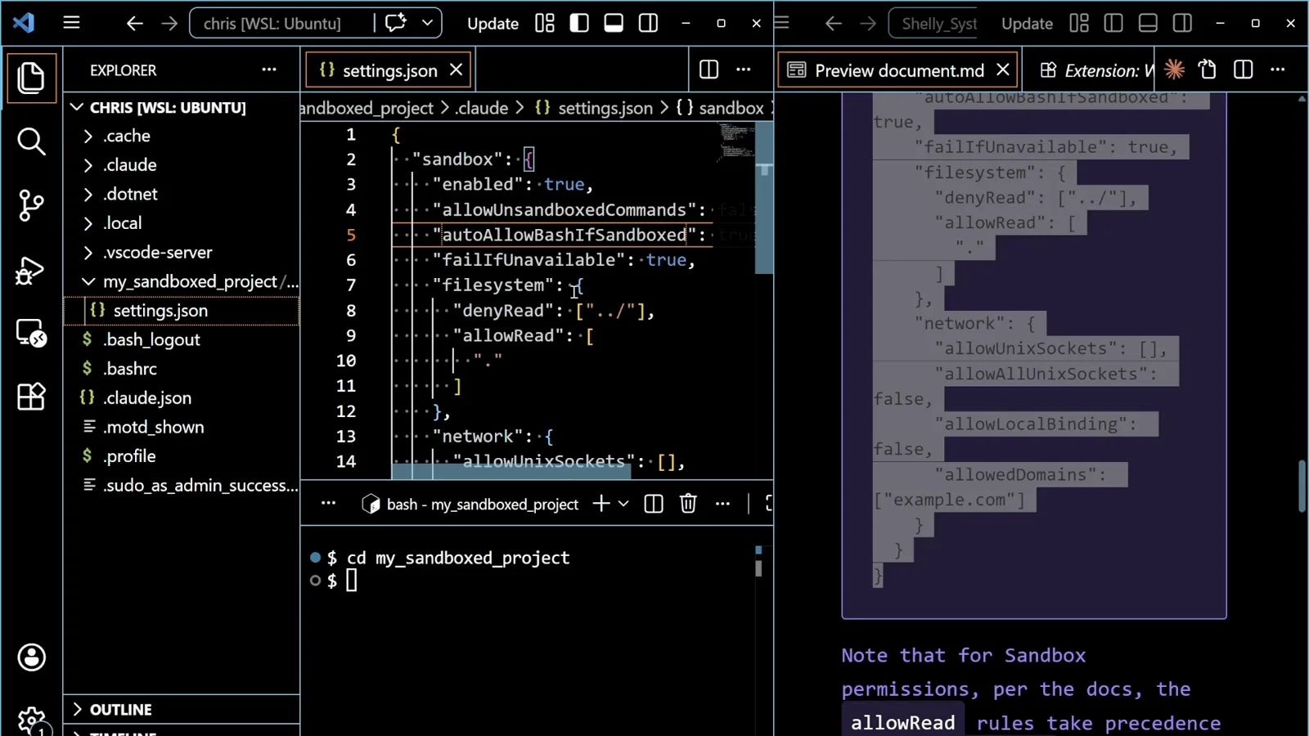Expand the .cache folder
This screenshot has width=1309, height=736.
[x=182, y=136]
